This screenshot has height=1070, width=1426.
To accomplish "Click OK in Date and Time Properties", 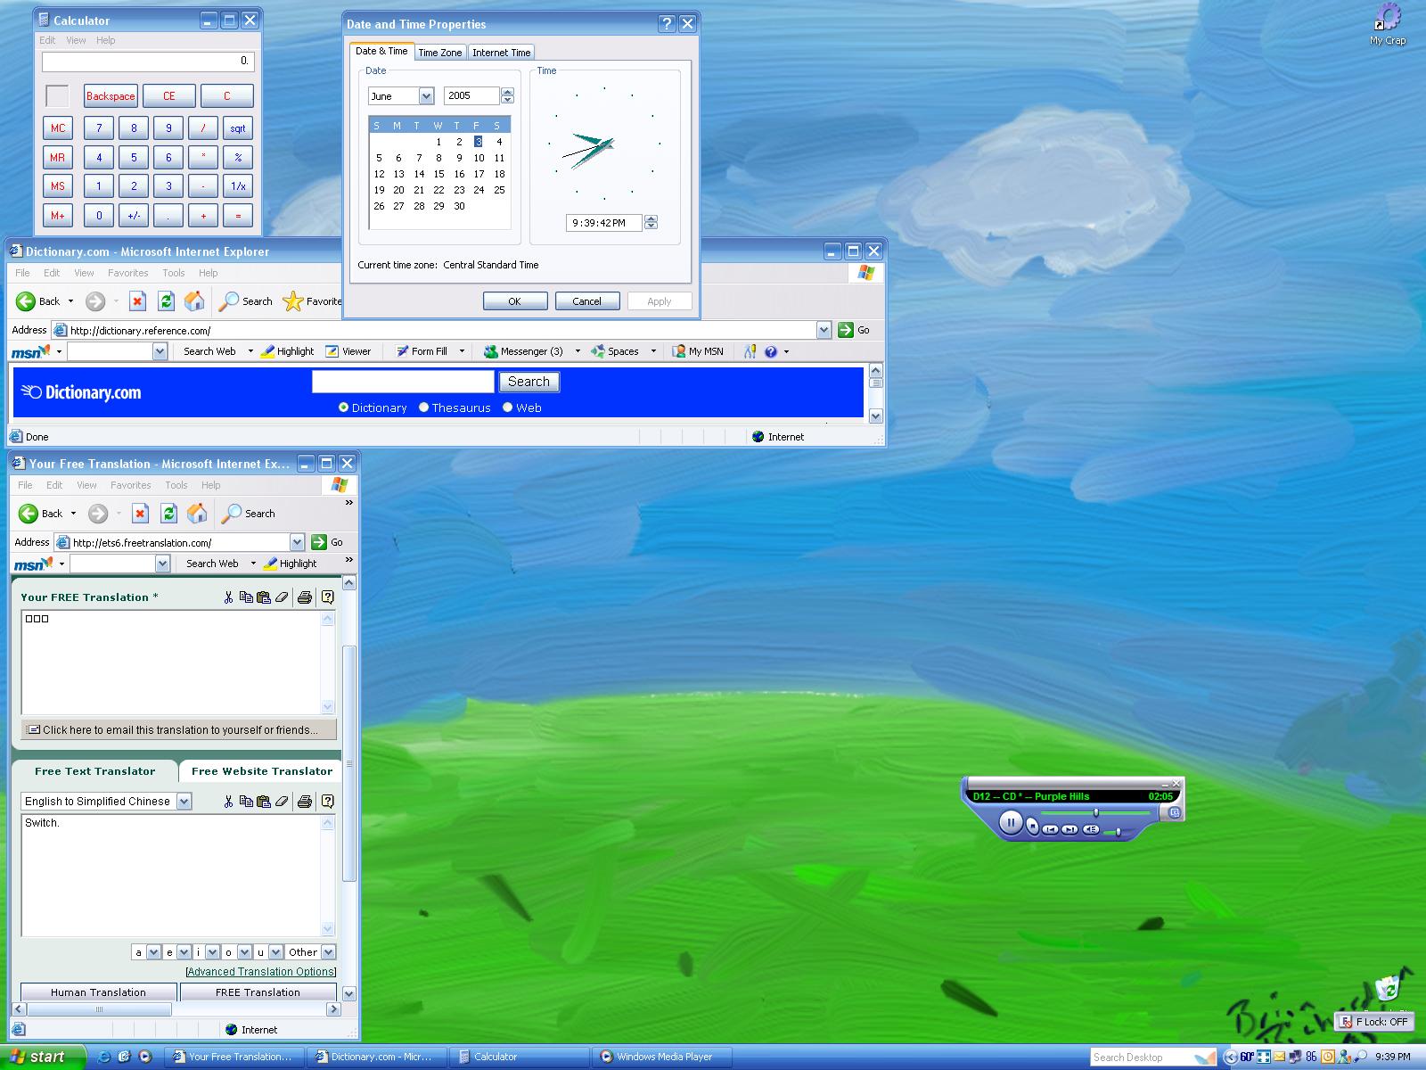I will click(x=515, y=301).
